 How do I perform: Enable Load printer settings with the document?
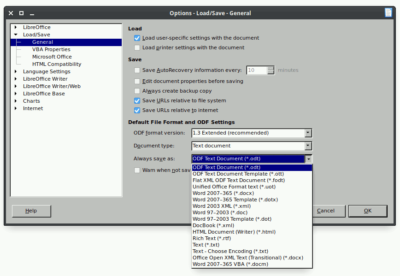pos(137,48)
